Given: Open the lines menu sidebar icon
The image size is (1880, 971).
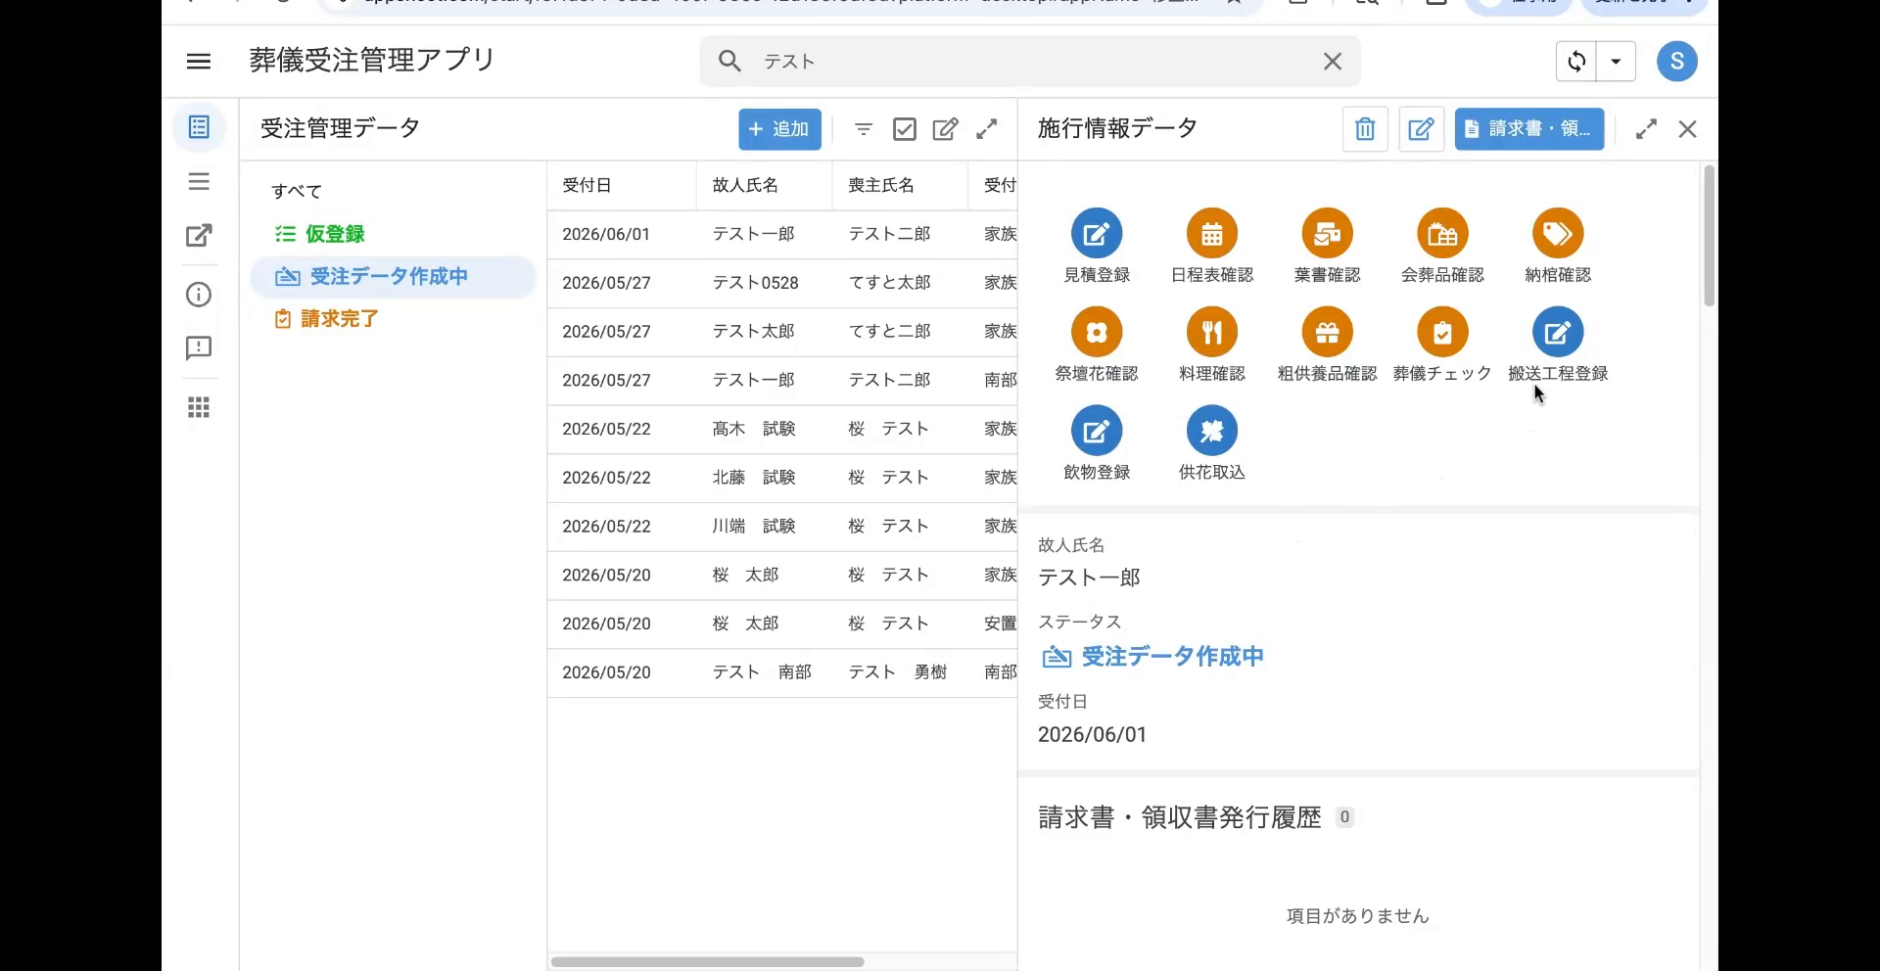Looking at the screenshot, I should point(199,181).
